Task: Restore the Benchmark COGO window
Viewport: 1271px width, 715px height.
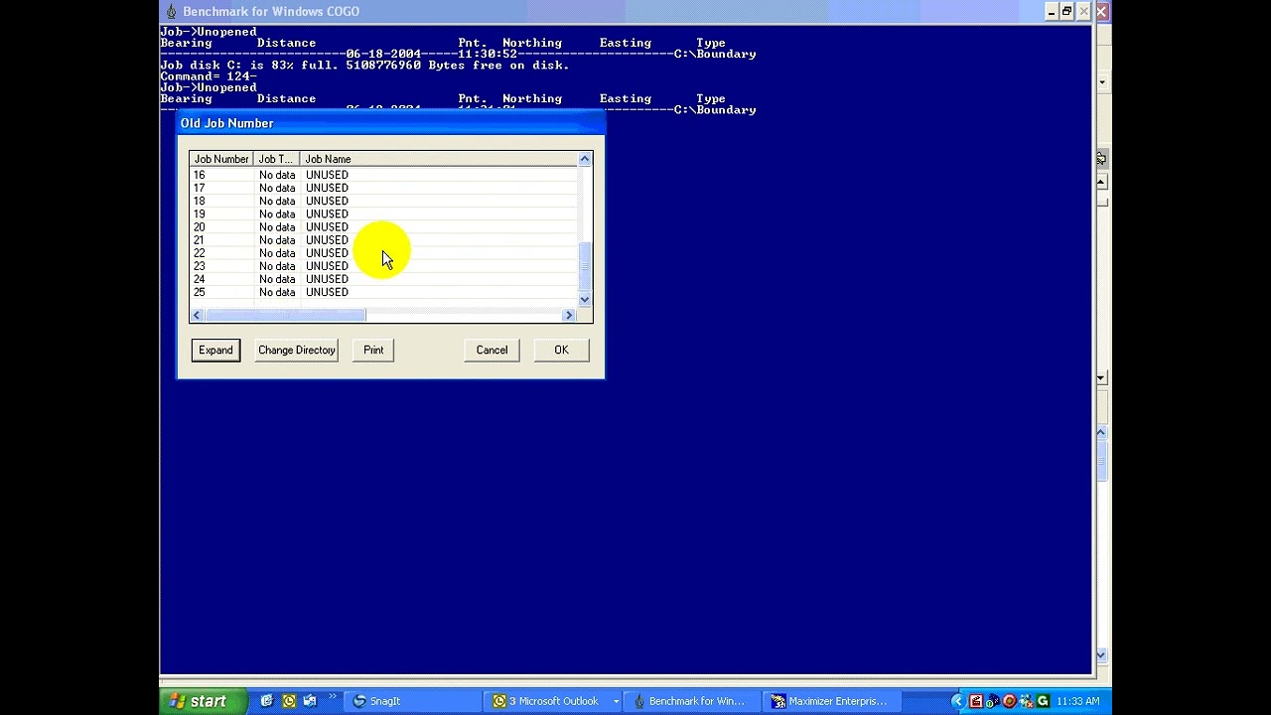Action: click(1066, 12)
